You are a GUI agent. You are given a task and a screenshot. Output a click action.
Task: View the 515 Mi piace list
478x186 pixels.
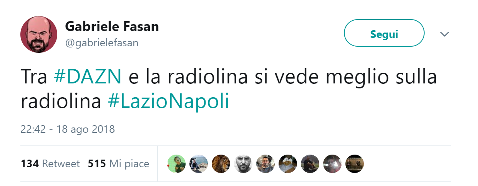point(118,164)
